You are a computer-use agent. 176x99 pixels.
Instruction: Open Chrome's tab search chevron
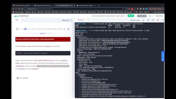[x=163, y=5]
